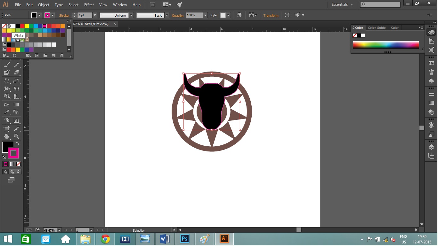Image resolution: width=438 pixels, height=246 pixels.
Task: Select the Hand tool
Action: [x=7, y=136]
